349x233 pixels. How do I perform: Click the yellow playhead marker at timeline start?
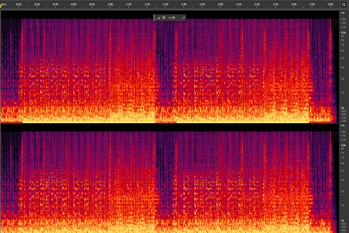pos(2,5)
